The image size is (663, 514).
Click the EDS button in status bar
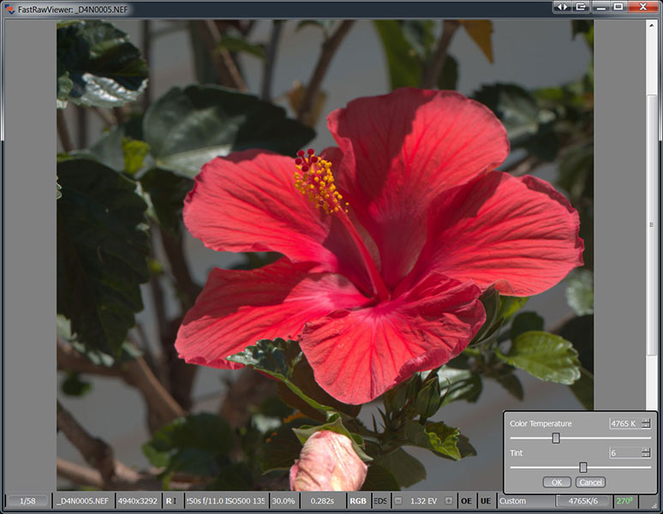380,500
